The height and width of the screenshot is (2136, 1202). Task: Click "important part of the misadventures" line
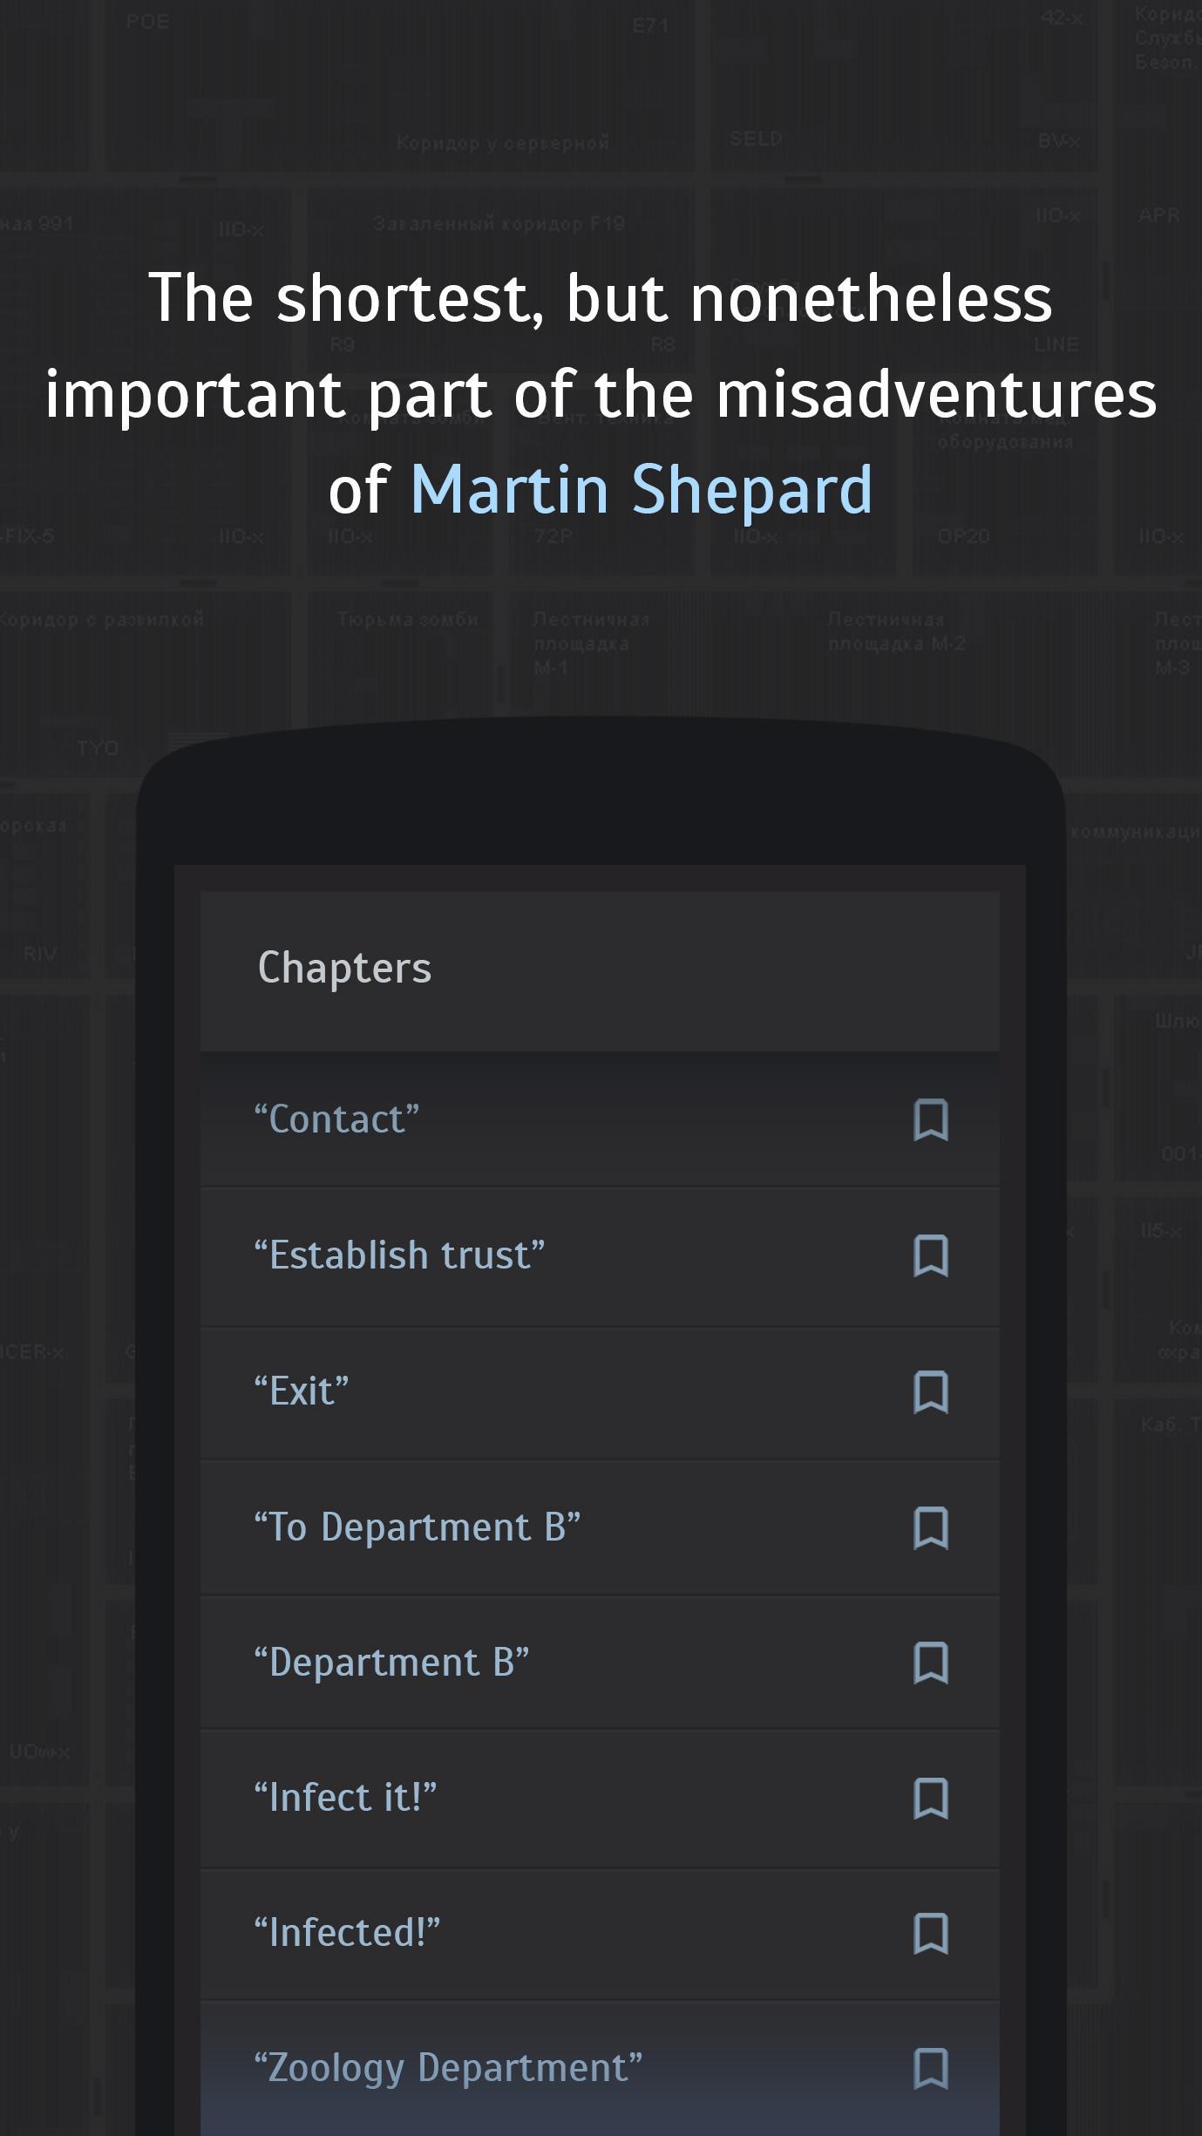[601, 394]
